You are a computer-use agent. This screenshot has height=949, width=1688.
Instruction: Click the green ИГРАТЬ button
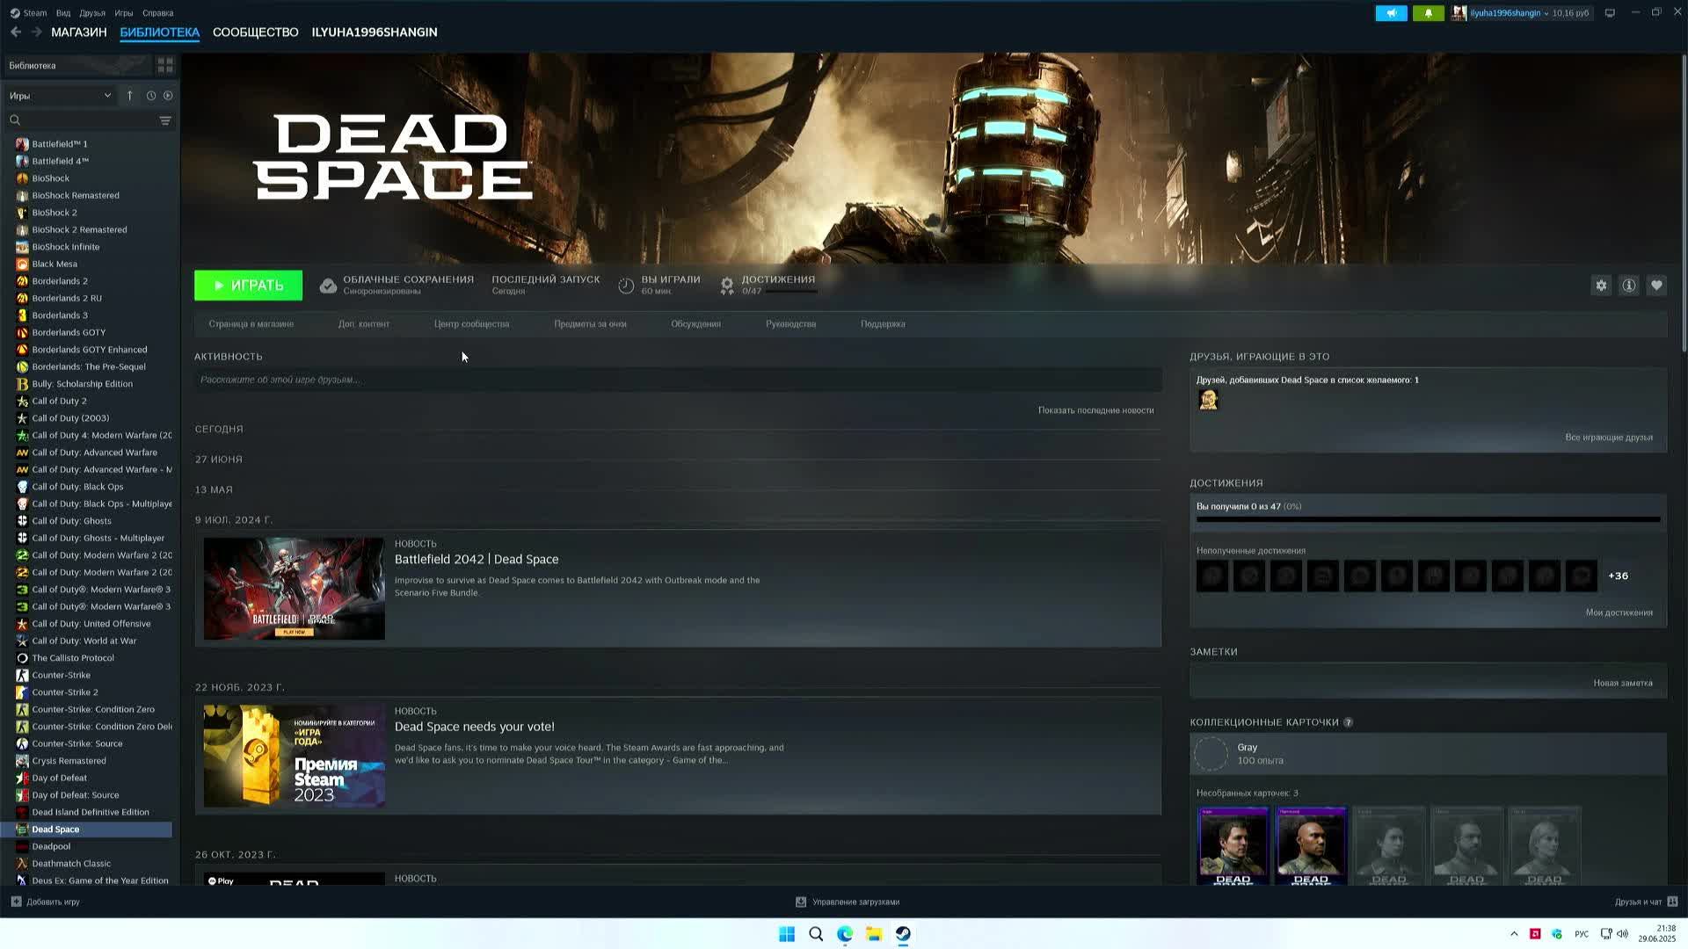(248, 286)
